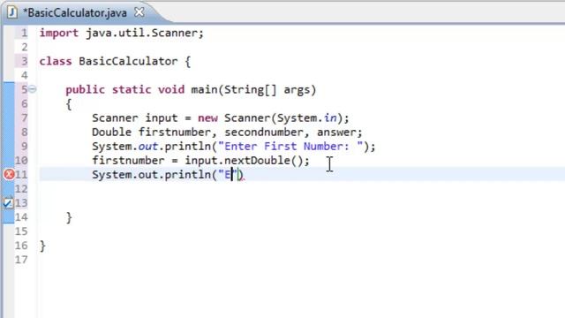This screenshot has height=318, width=565.
Task: Click line number 1 in the gutter
Action: (24, 33)
